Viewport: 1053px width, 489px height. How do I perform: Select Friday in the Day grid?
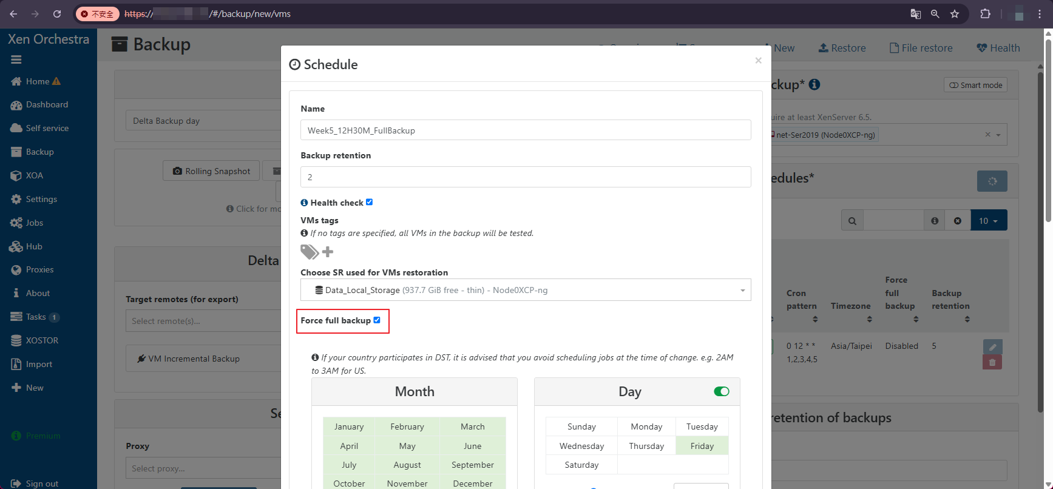point(702,446)
